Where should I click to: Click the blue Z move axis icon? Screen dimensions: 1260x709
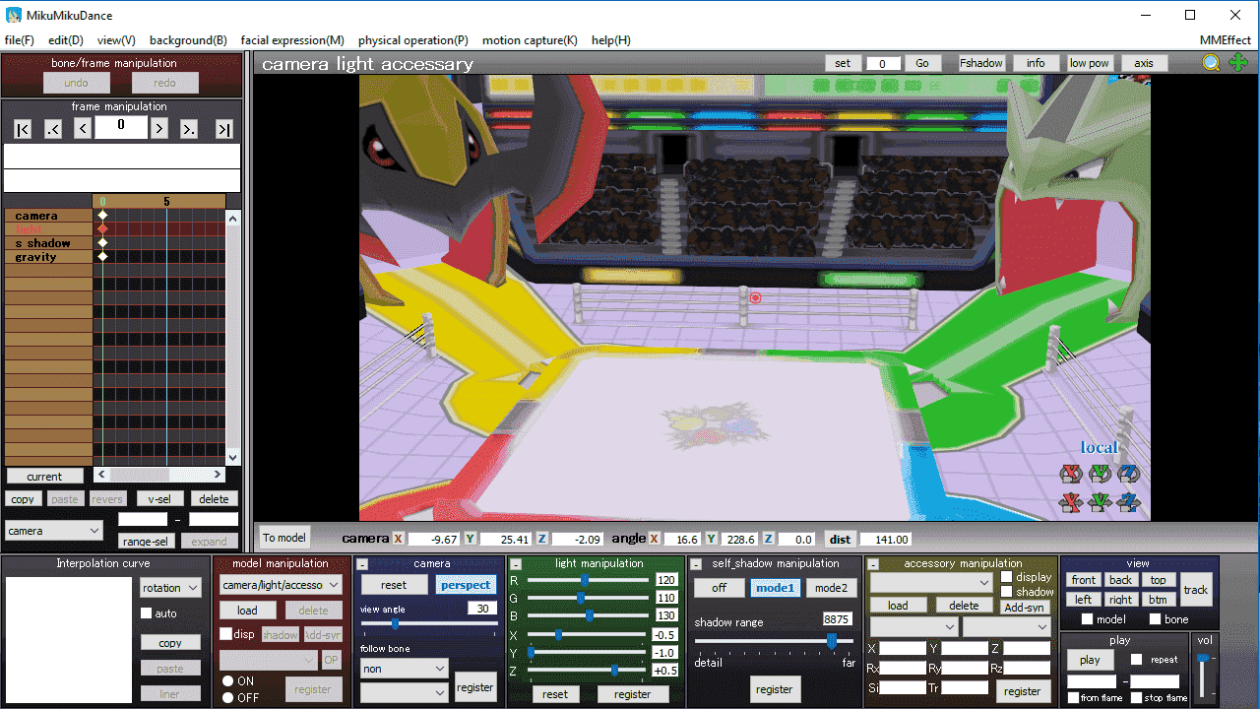(x=1128, y=503)
